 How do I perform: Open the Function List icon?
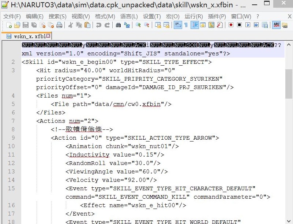point(220,25)
